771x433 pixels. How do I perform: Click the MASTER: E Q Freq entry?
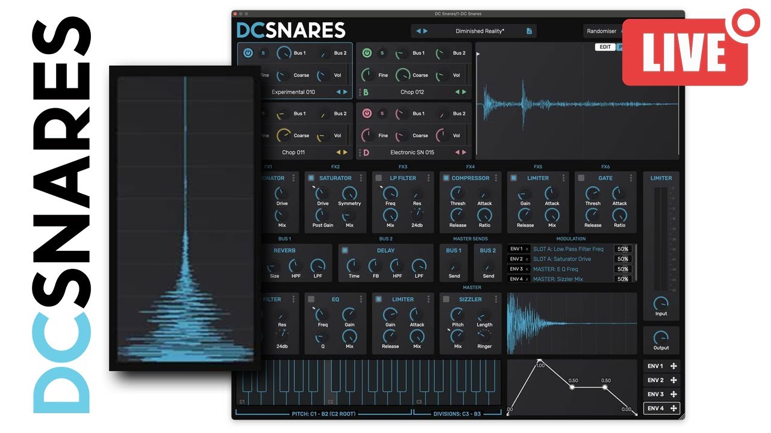point(555,269)
